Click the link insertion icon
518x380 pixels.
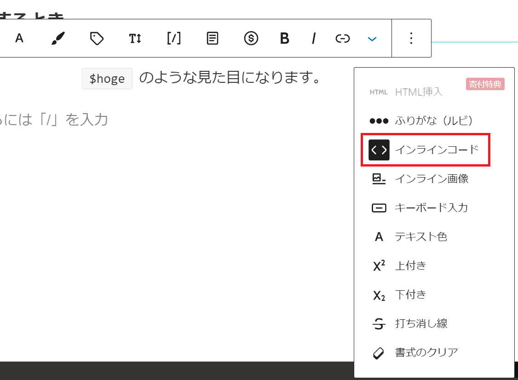coord(343,39)
